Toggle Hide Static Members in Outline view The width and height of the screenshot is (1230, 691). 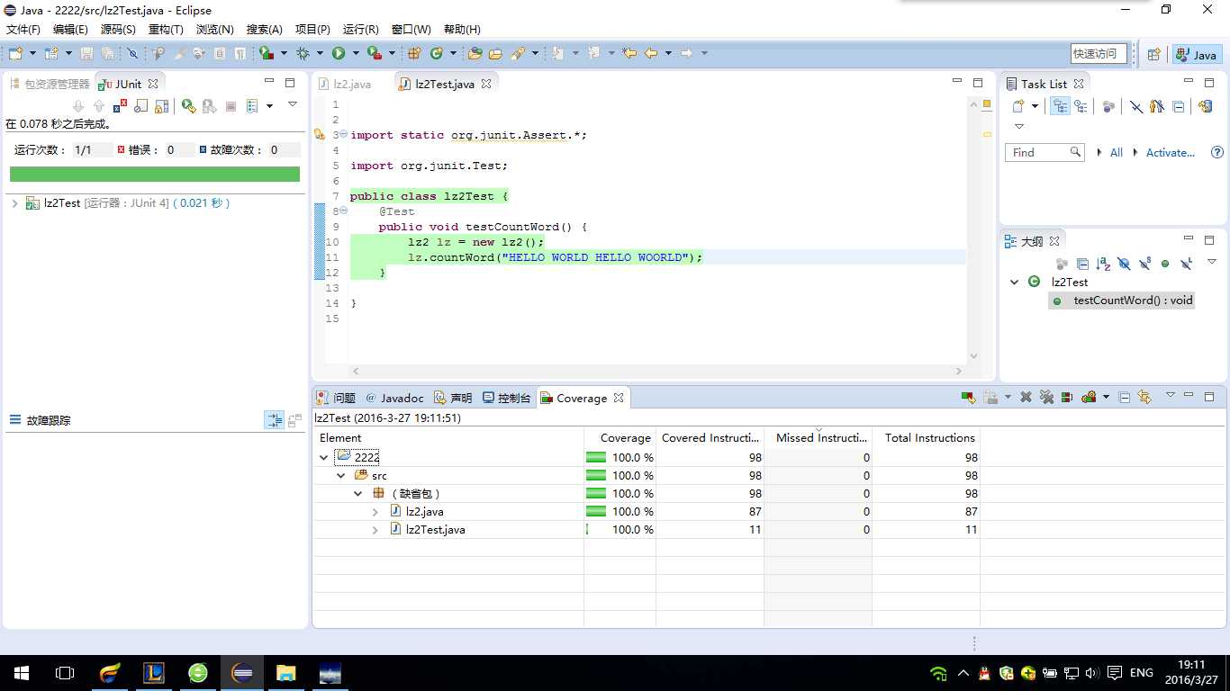1144,264
